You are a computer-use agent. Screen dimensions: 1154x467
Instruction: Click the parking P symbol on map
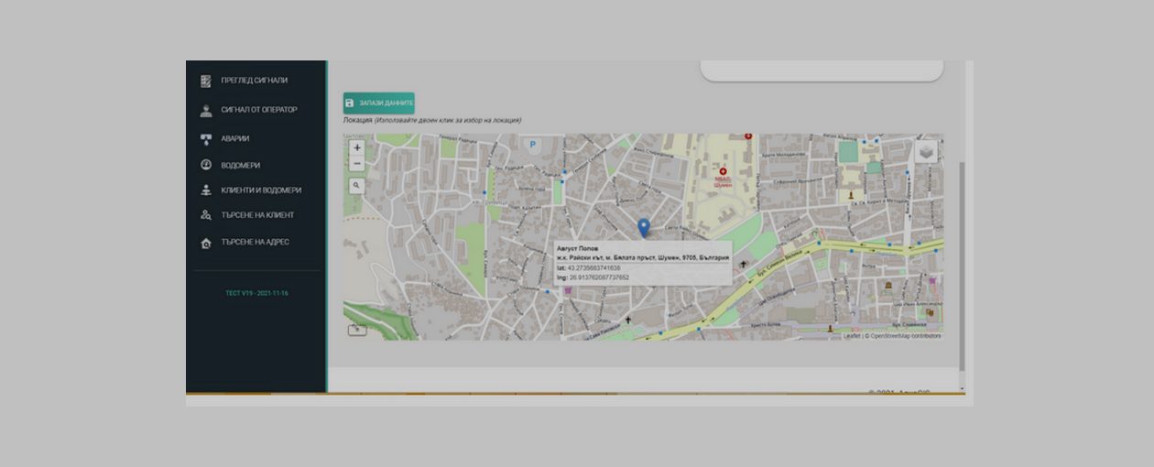coord(532,145)
